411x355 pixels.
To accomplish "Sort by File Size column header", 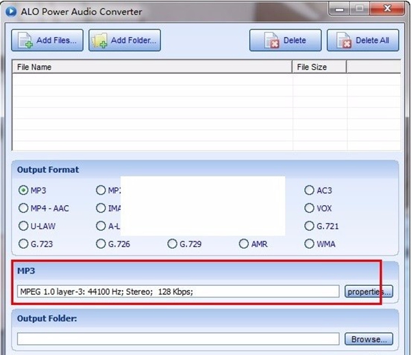I will coord(319,67).
